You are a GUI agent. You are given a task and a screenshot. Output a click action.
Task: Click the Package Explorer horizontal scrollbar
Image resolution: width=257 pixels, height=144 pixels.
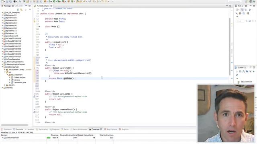14,125
